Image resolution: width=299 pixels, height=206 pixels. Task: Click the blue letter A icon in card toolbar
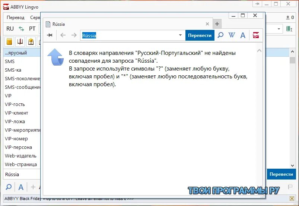click(243, 35)
